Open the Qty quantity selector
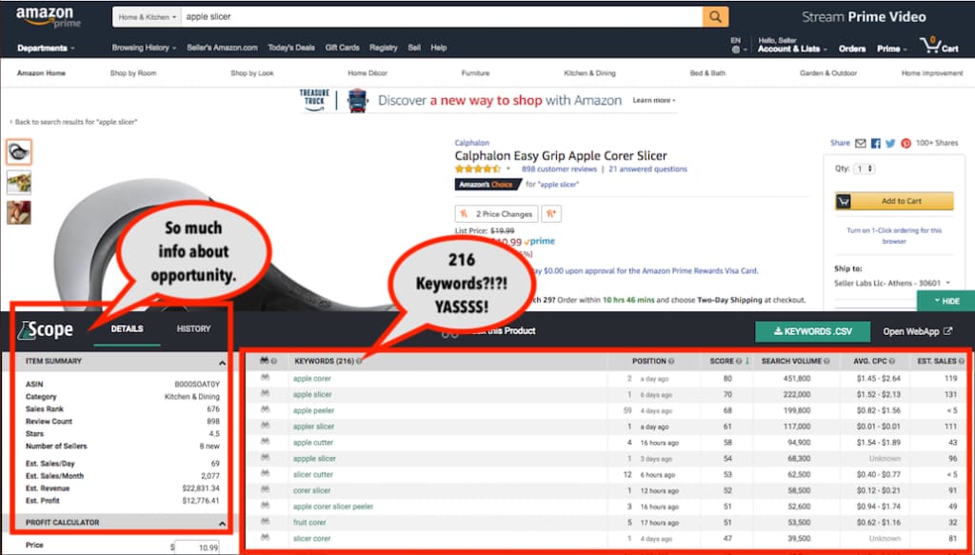The width and height of the screenshot is (975, 555). (x=865, y=168)
